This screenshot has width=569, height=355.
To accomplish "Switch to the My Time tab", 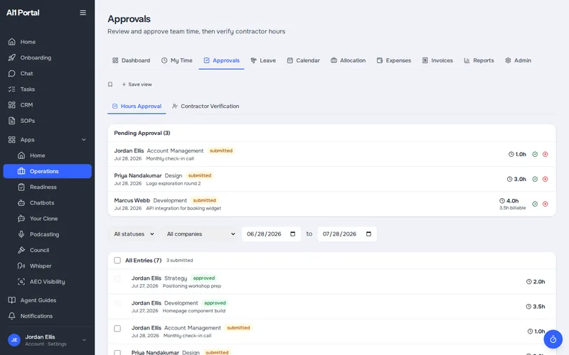I will point(176,60).
